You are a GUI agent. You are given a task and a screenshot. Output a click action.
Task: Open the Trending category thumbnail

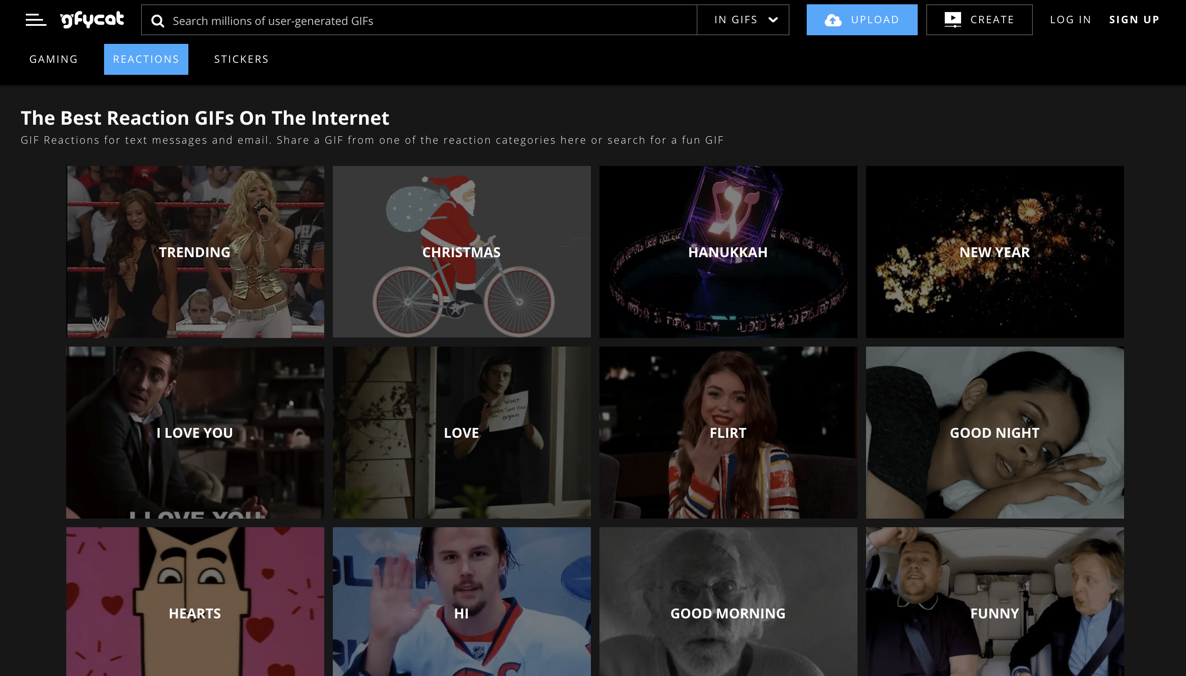click(x=195, y=252)
